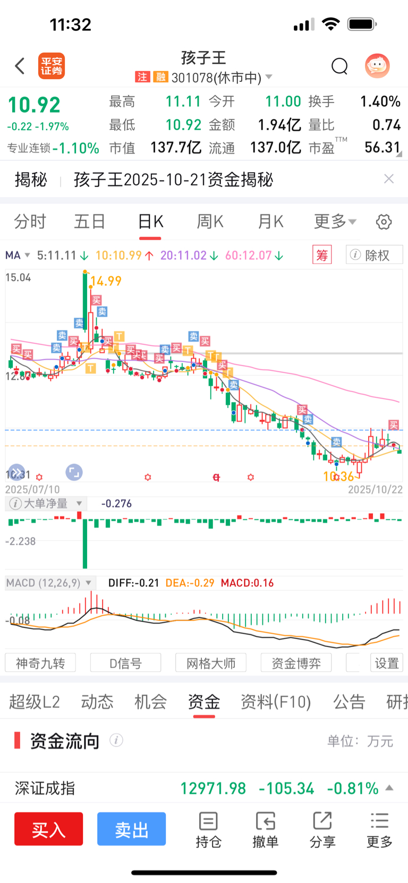Open 超级L2 tab
Image resolution: width=408 pixels, height=883 pixels.
click(35, 702)
